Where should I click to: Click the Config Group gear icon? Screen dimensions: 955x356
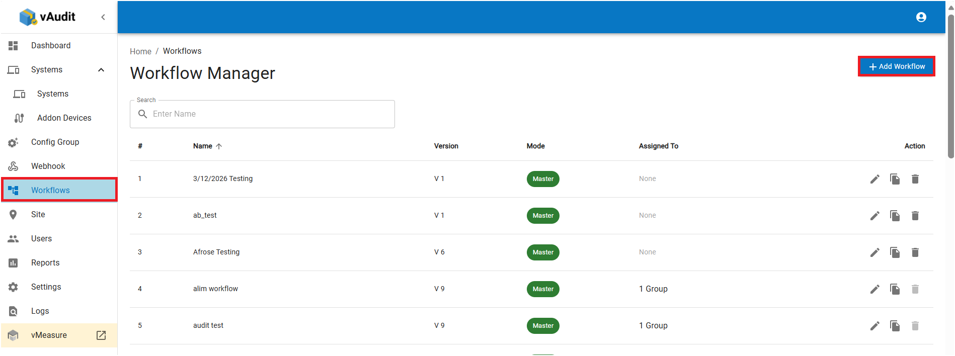[13, 142]
